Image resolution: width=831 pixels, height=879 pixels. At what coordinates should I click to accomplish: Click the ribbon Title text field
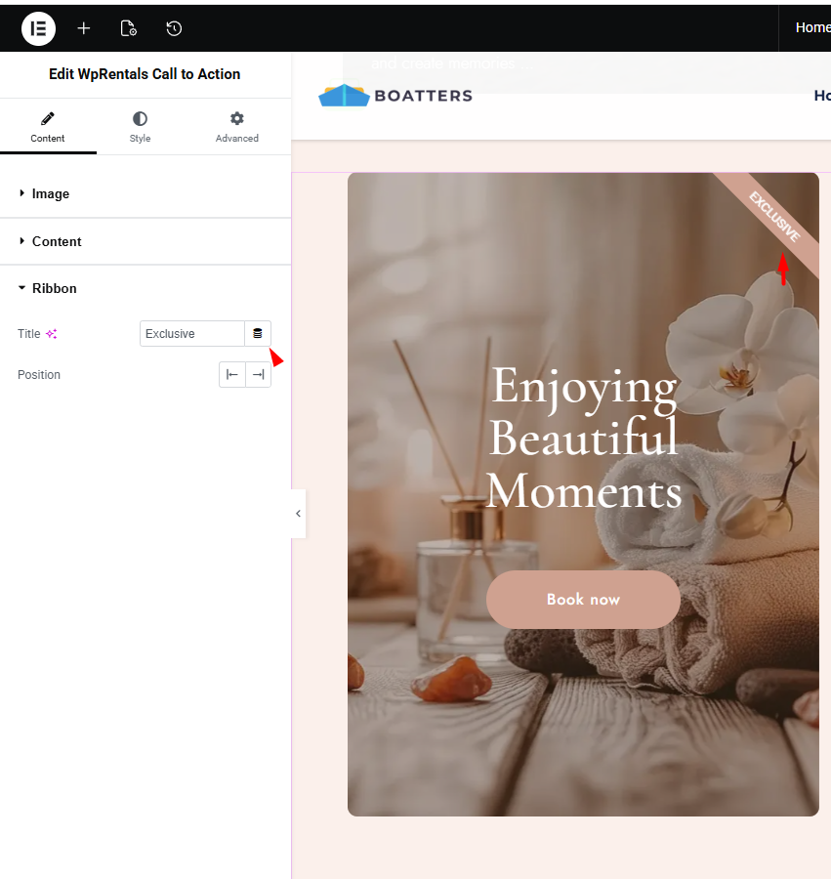191,334
